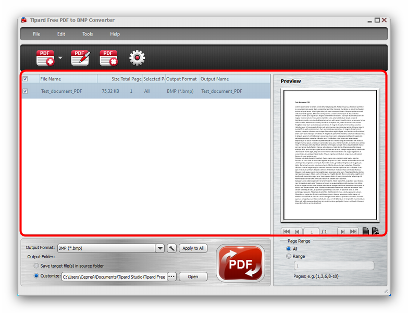Browse output folder with ellipsis button
408x313 pixels.
[x=171, y=276]
